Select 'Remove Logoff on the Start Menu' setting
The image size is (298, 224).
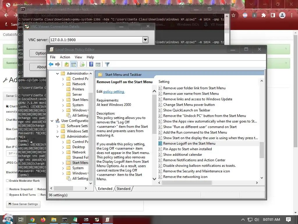[189, 143]
